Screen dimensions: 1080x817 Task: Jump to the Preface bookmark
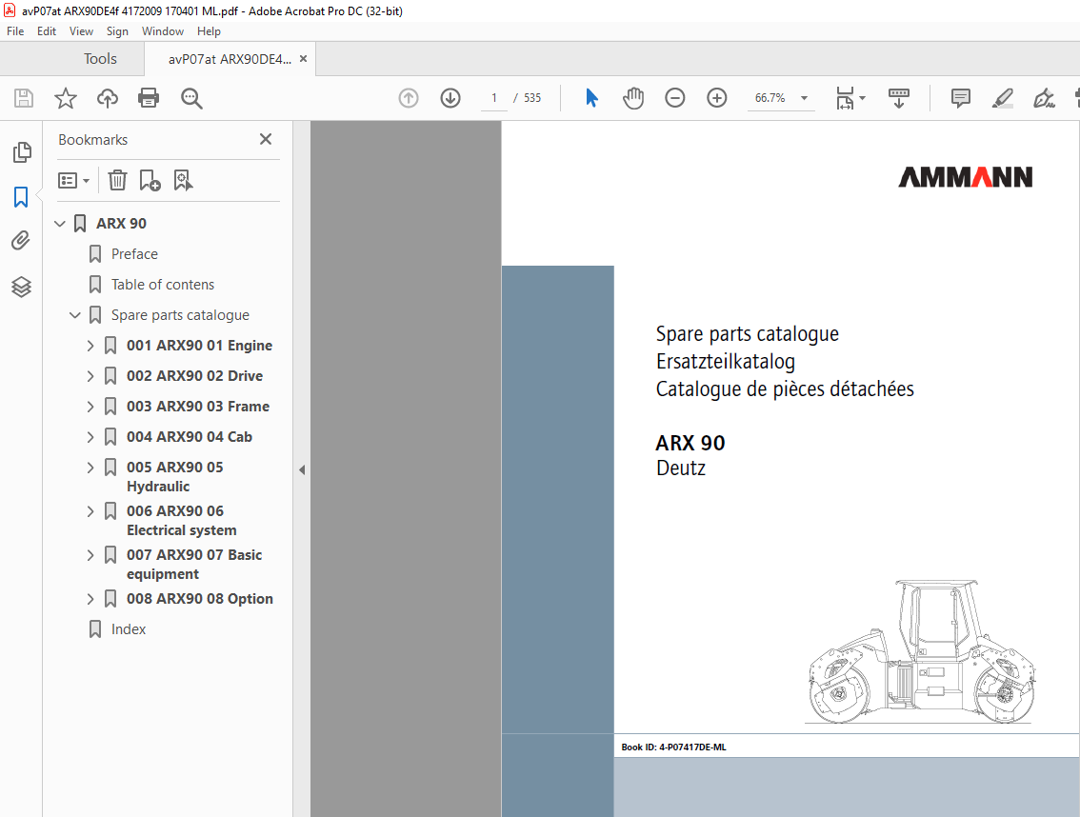[x=134, y=254]
